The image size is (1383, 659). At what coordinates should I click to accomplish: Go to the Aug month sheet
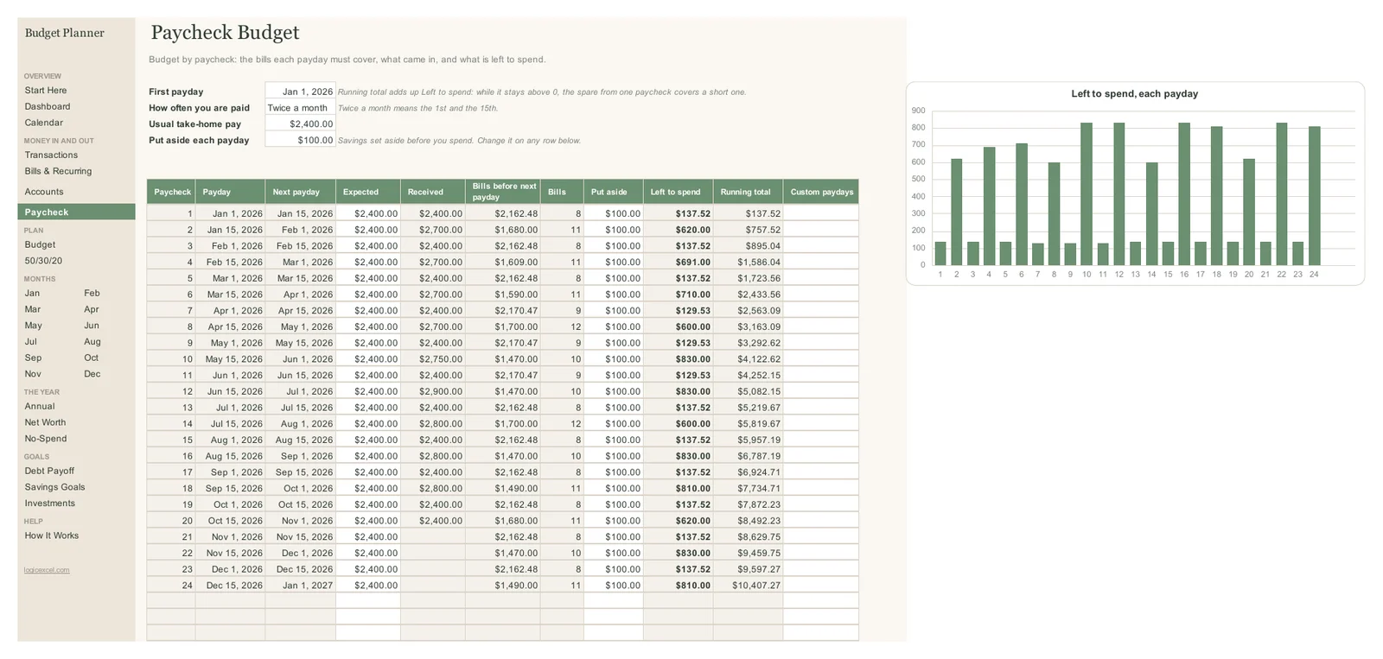tap(92, 341)
